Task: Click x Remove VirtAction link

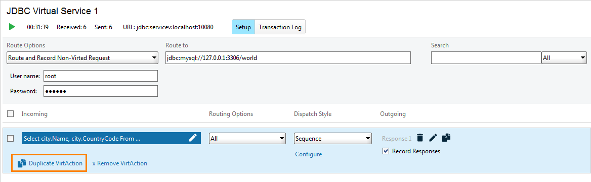Action: pyautogui.click(x=120, y=163)
